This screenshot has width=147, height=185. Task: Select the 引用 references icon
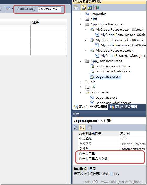(x=87, y=19)
